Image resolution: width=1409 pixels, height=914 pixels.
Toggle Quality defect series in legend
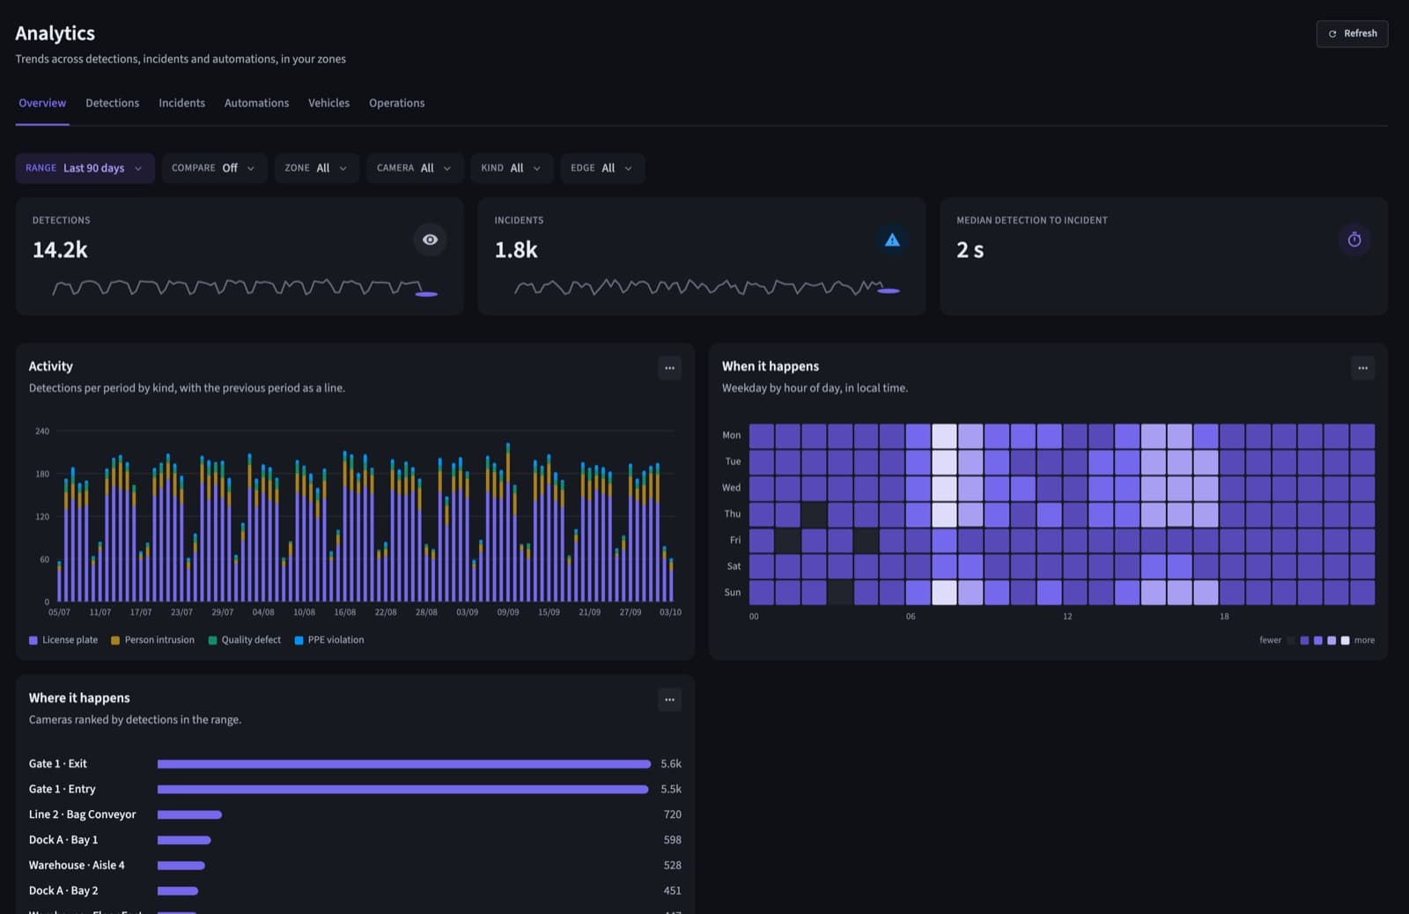click(x=244, y=640)
